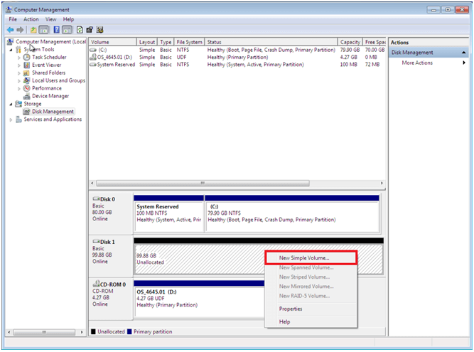This screenshot has height=352, width=474.
Task: Sort by the Status column header
Action: (x=271, y=42)
